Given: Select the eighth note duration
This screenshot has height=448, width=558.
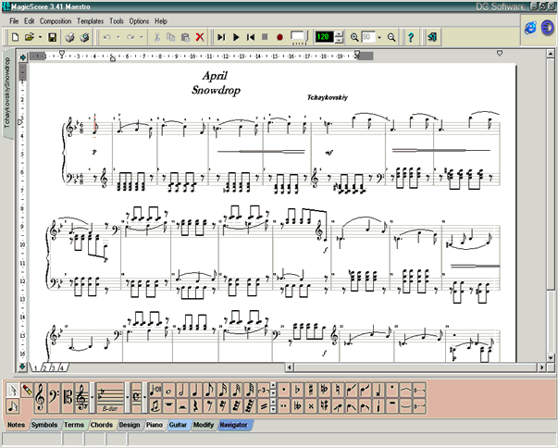Looking at the screenshot, I should (209, 391).
